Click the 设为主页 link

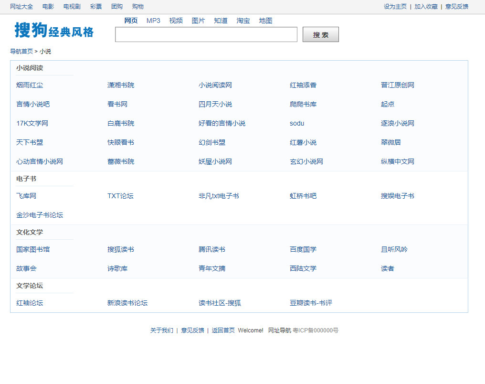pyautogui.click(x=395, y=7)
